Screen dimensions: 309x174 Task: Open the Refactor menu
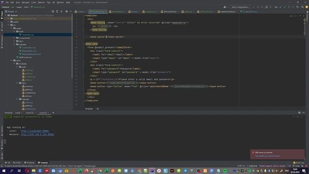click(42, 2)
